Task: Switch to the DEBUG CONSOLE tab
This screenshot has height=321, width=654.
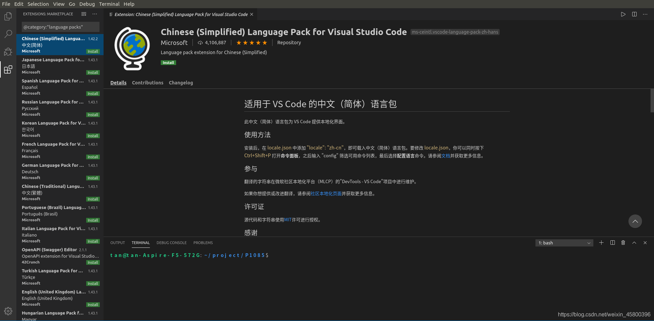Action: click(172, 243)
